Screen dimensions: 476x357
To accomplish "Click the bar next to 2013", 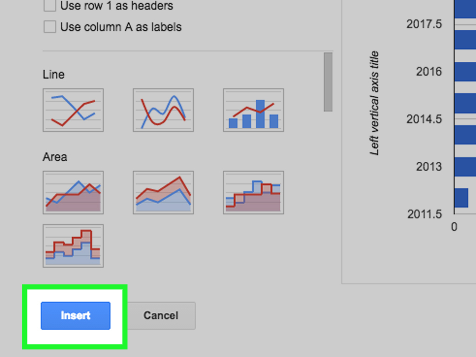I will point(465,166).
